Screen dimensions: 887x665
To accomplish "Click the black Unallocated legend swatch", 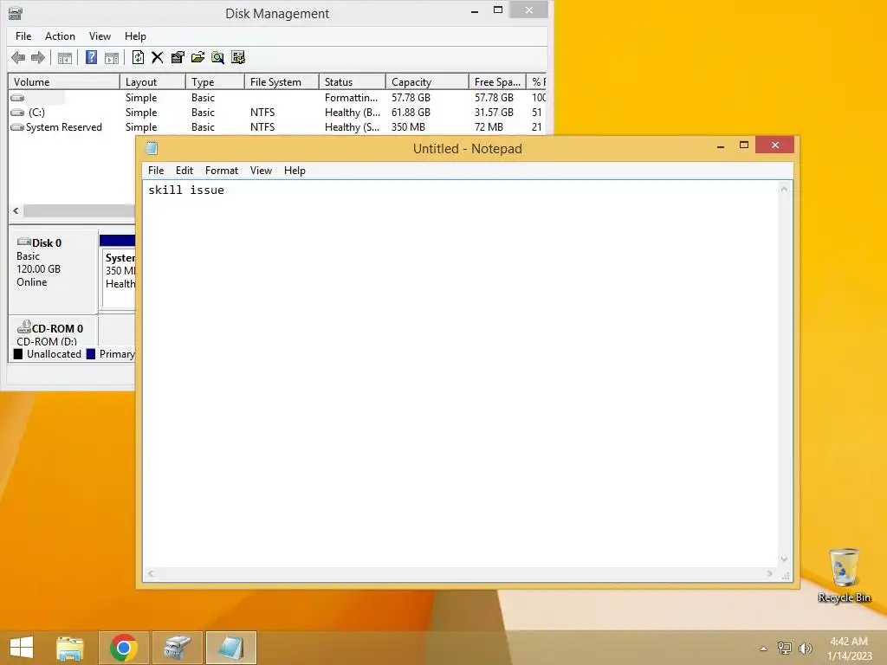I will [x=18, y=354].
